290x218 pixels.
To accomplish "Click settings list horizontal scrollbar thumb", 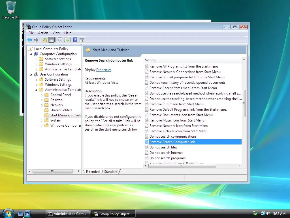I will click(182, 166).
